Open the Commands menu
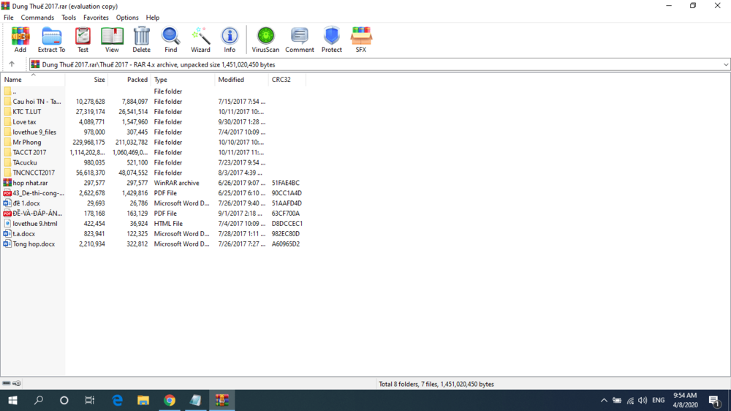This screenshot has height=411, width=731. (37, 18)
